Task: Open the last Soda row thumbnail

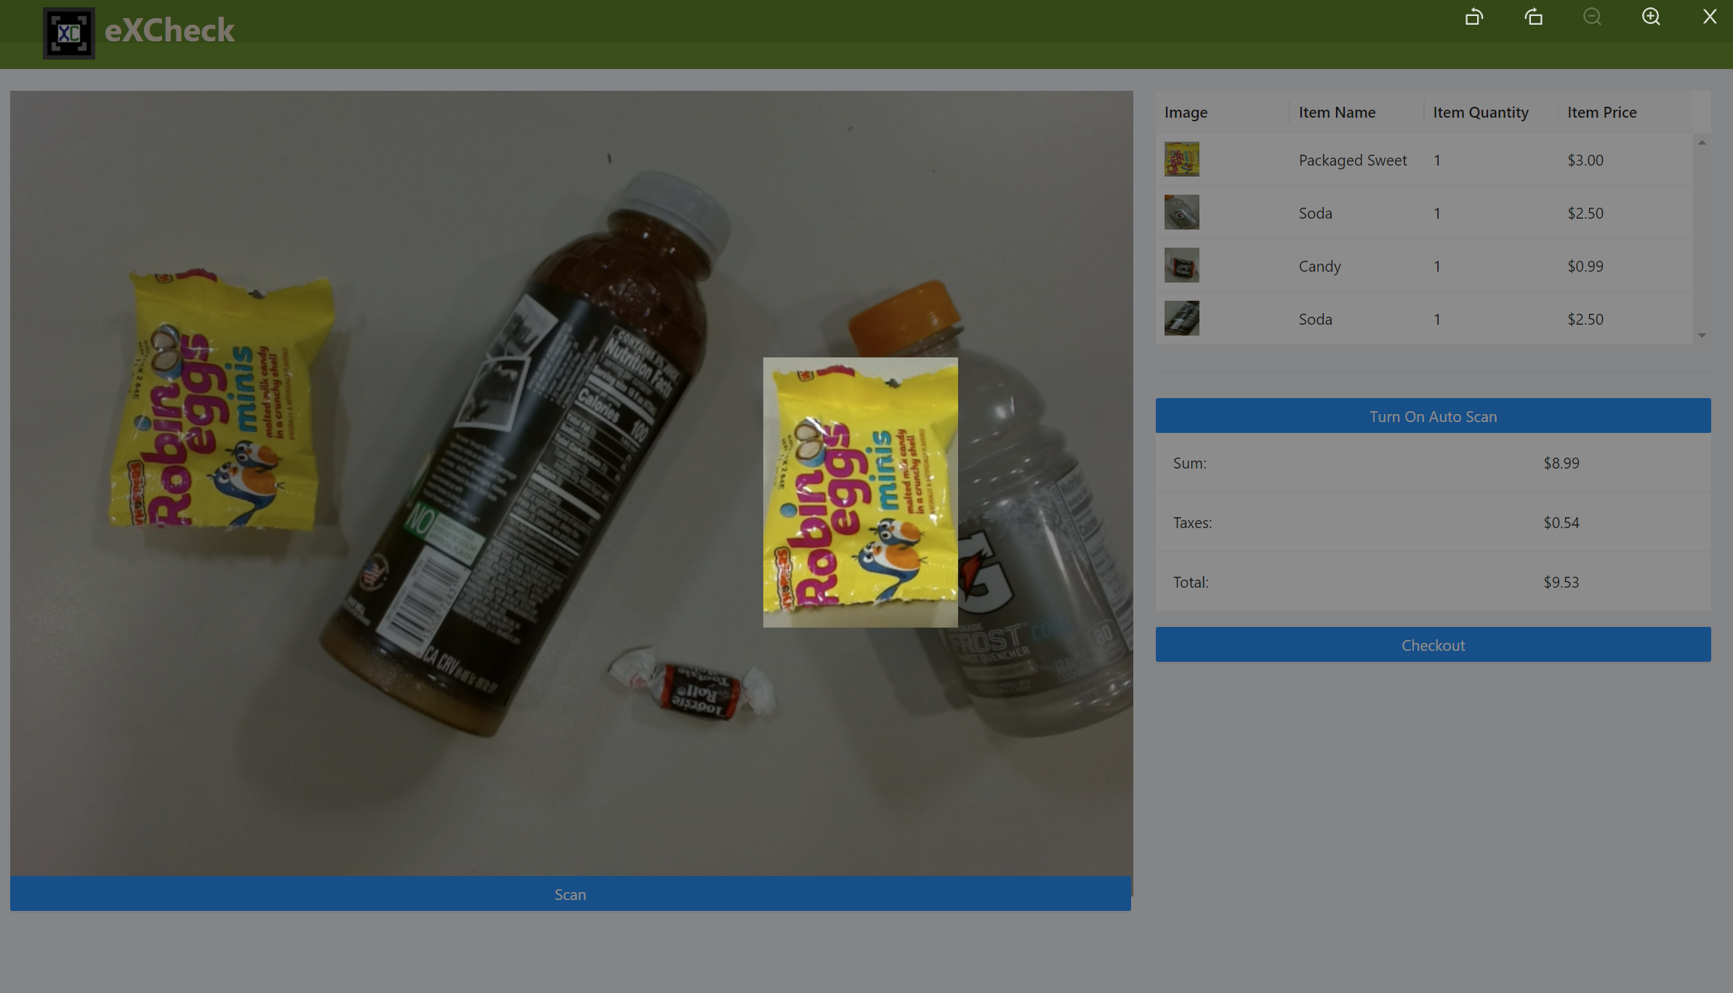Action: (x=1181, y=318)
